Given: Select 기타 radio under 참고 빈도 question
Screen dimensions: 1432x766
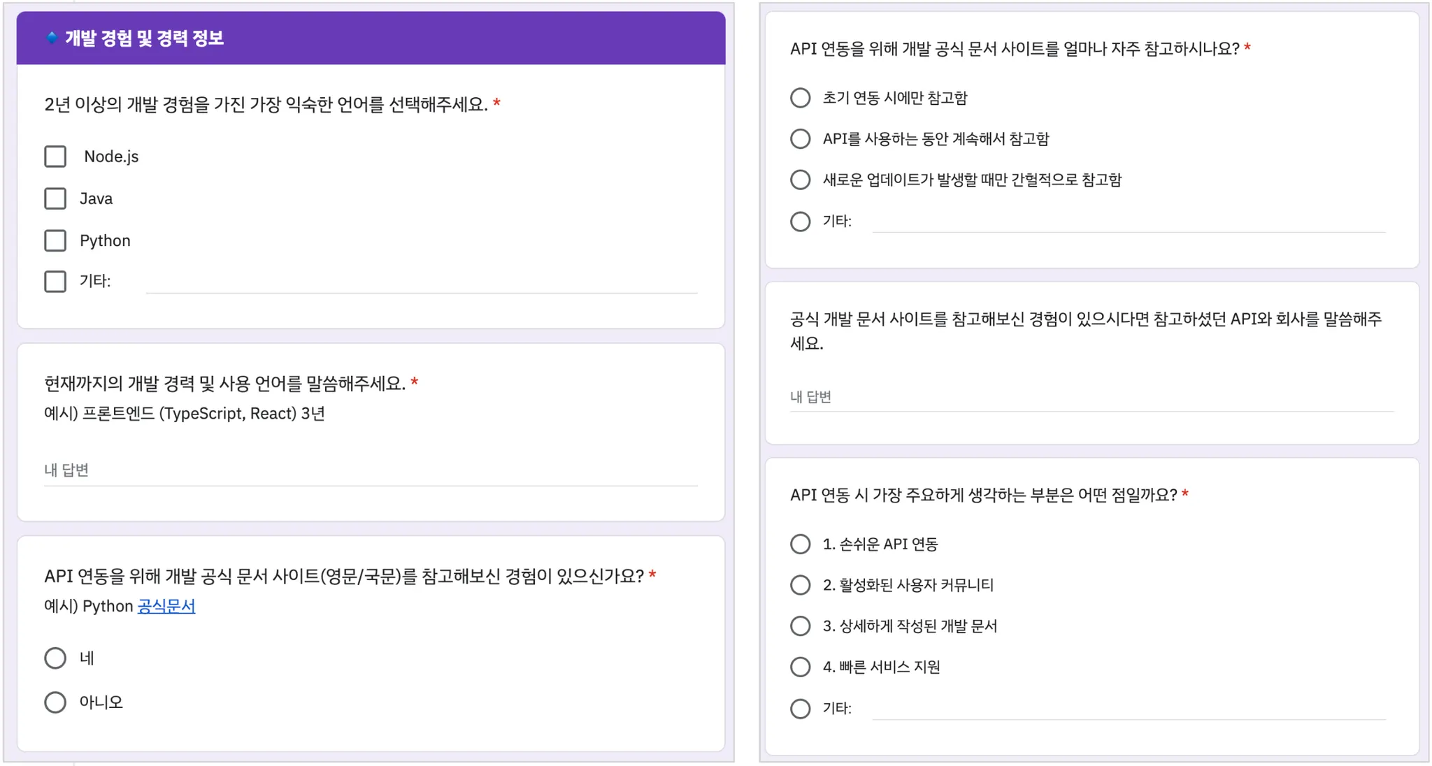Looking at the screenshot, I should pyautogui.click(x=801, y=222).
